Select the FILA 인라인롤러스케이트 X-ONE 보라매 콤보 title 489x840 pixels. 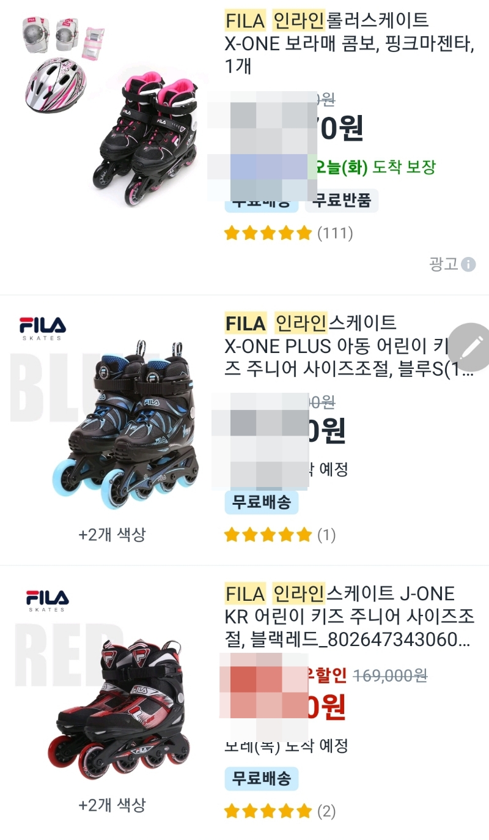click(350, 43)
